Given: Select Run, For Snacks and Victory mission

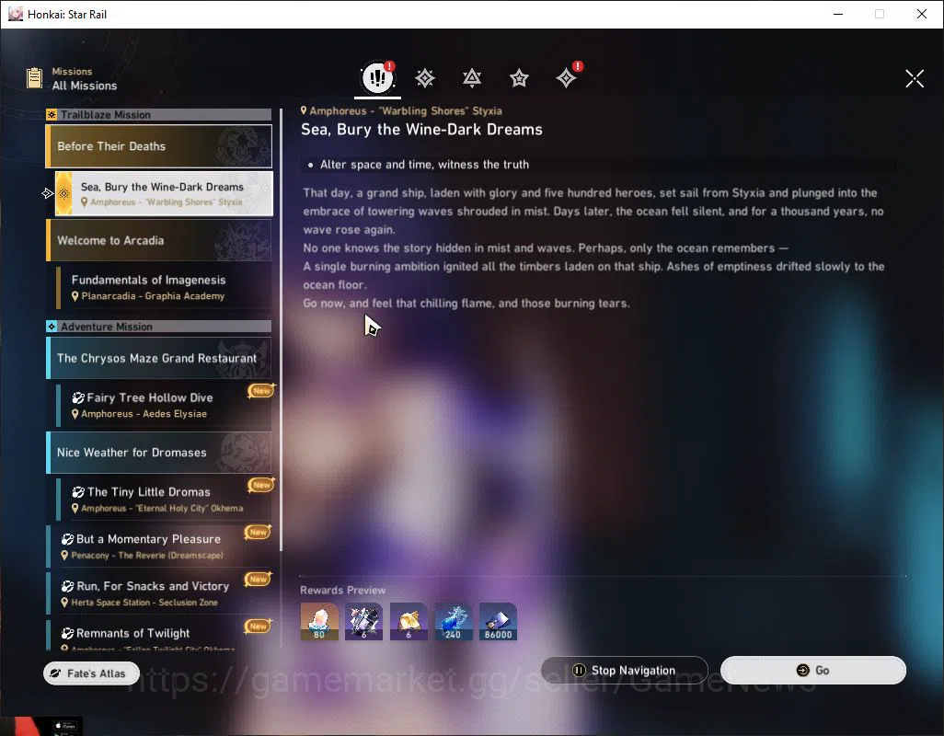Looking at the screenshot, I should coord(159,593).
